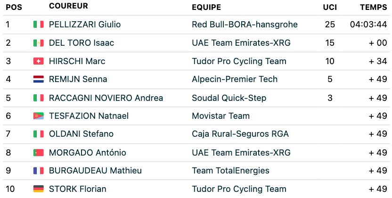This screenshot has height=198, width=392.
Task: Open the Alpecin-Premier Tech team link
Action: pos(235,79)
